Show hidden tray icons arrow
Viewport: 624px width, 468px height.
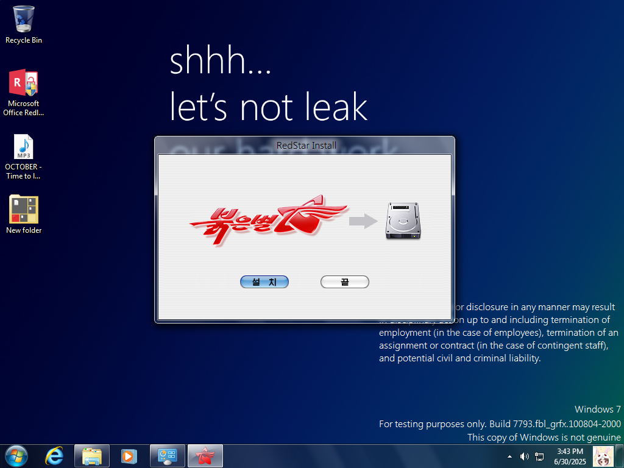[x=510, y=456]
